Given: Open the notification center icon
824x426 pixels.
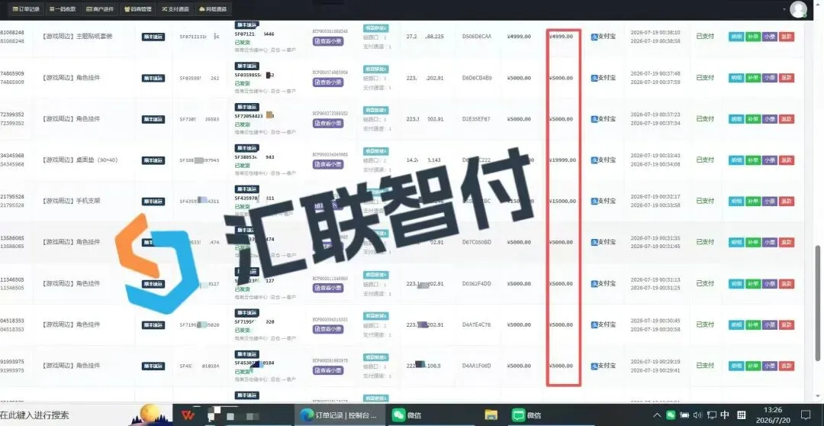Looking at the screenshot, I should coord(806,415).
